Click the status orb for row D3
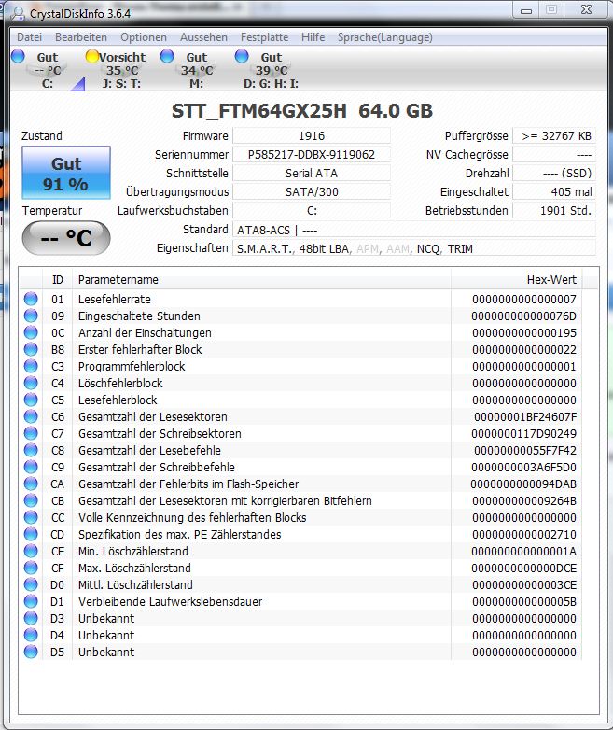This screenshot has height=730, width=613. click(x=31, y=618)
